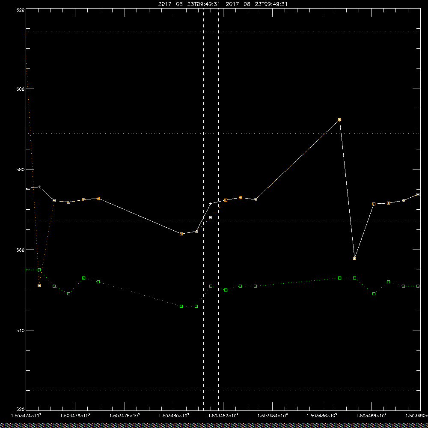Pick the peak data marker near 592
The width and height of the screenshot is (428, 428).
(339, 119)
